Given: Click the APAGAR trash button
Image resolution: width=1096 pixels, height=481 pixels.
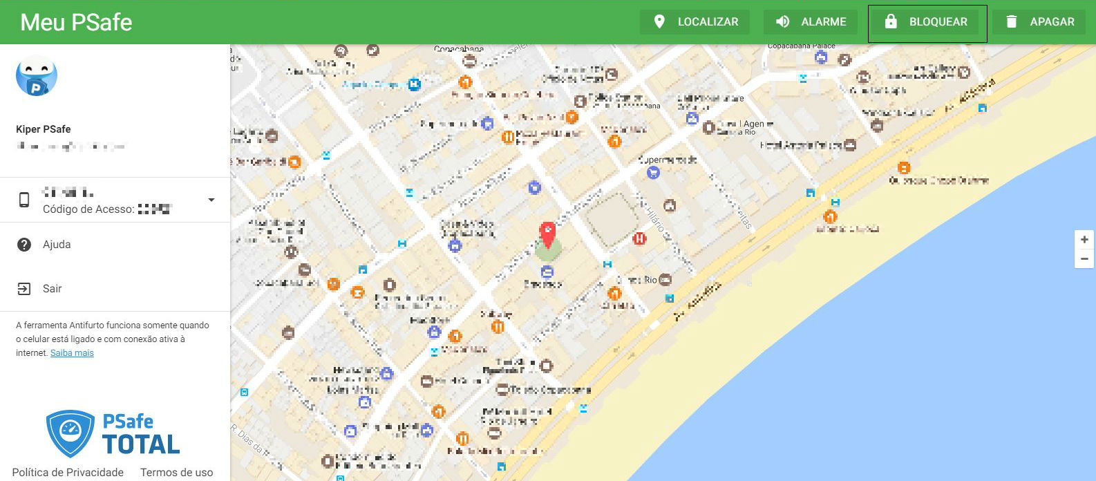Looking at the screenshot, I should (x=1040, y=22).
